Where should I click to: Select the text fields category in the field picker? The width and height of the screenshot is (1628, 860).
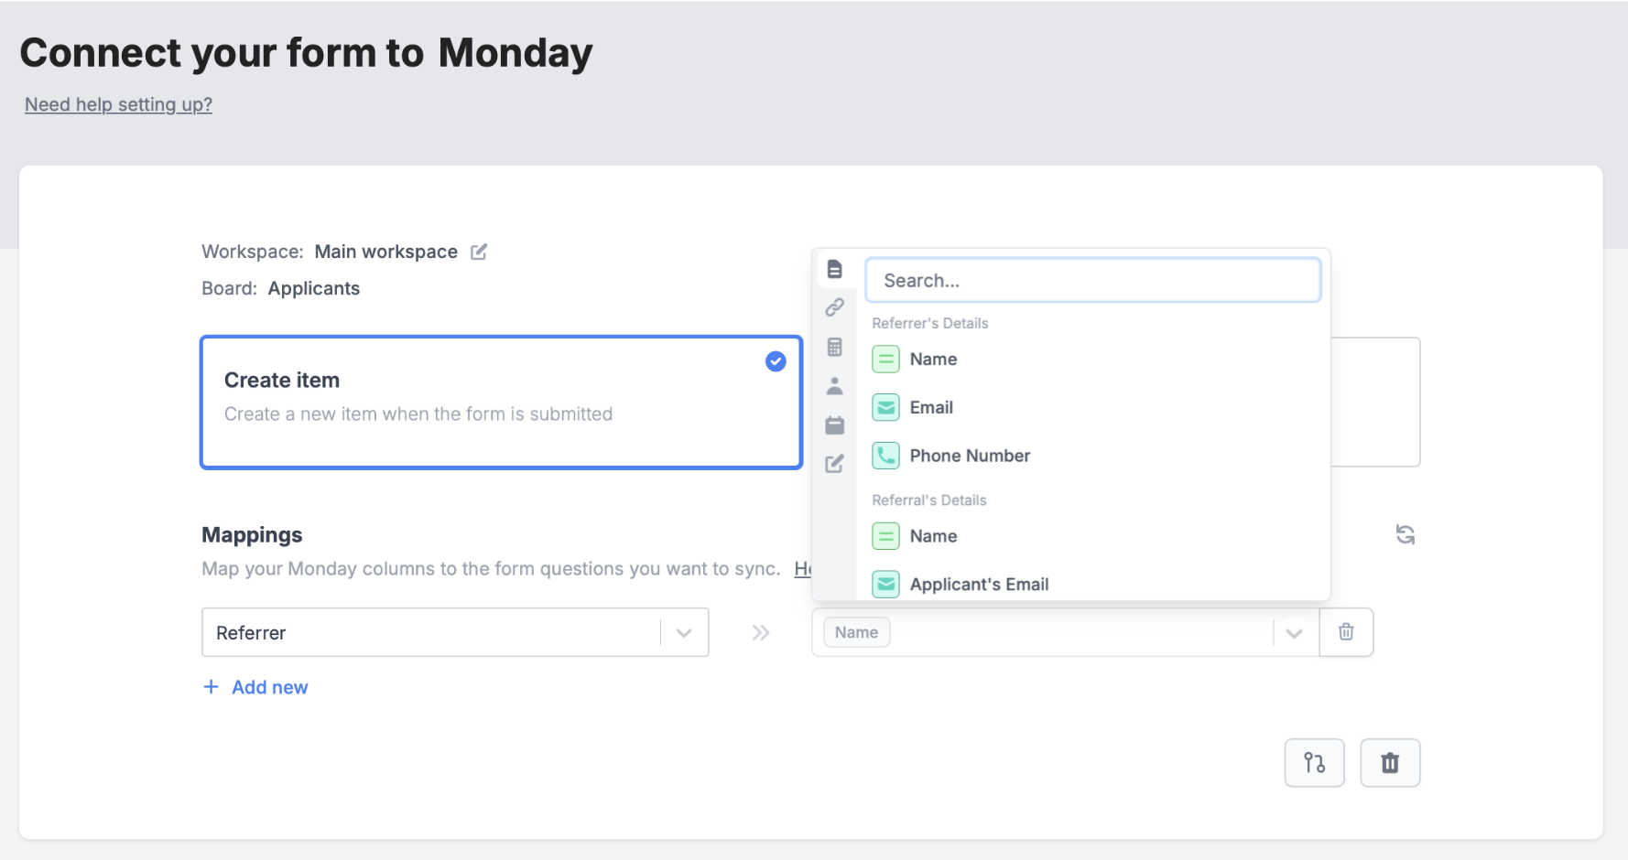[835, 268]
